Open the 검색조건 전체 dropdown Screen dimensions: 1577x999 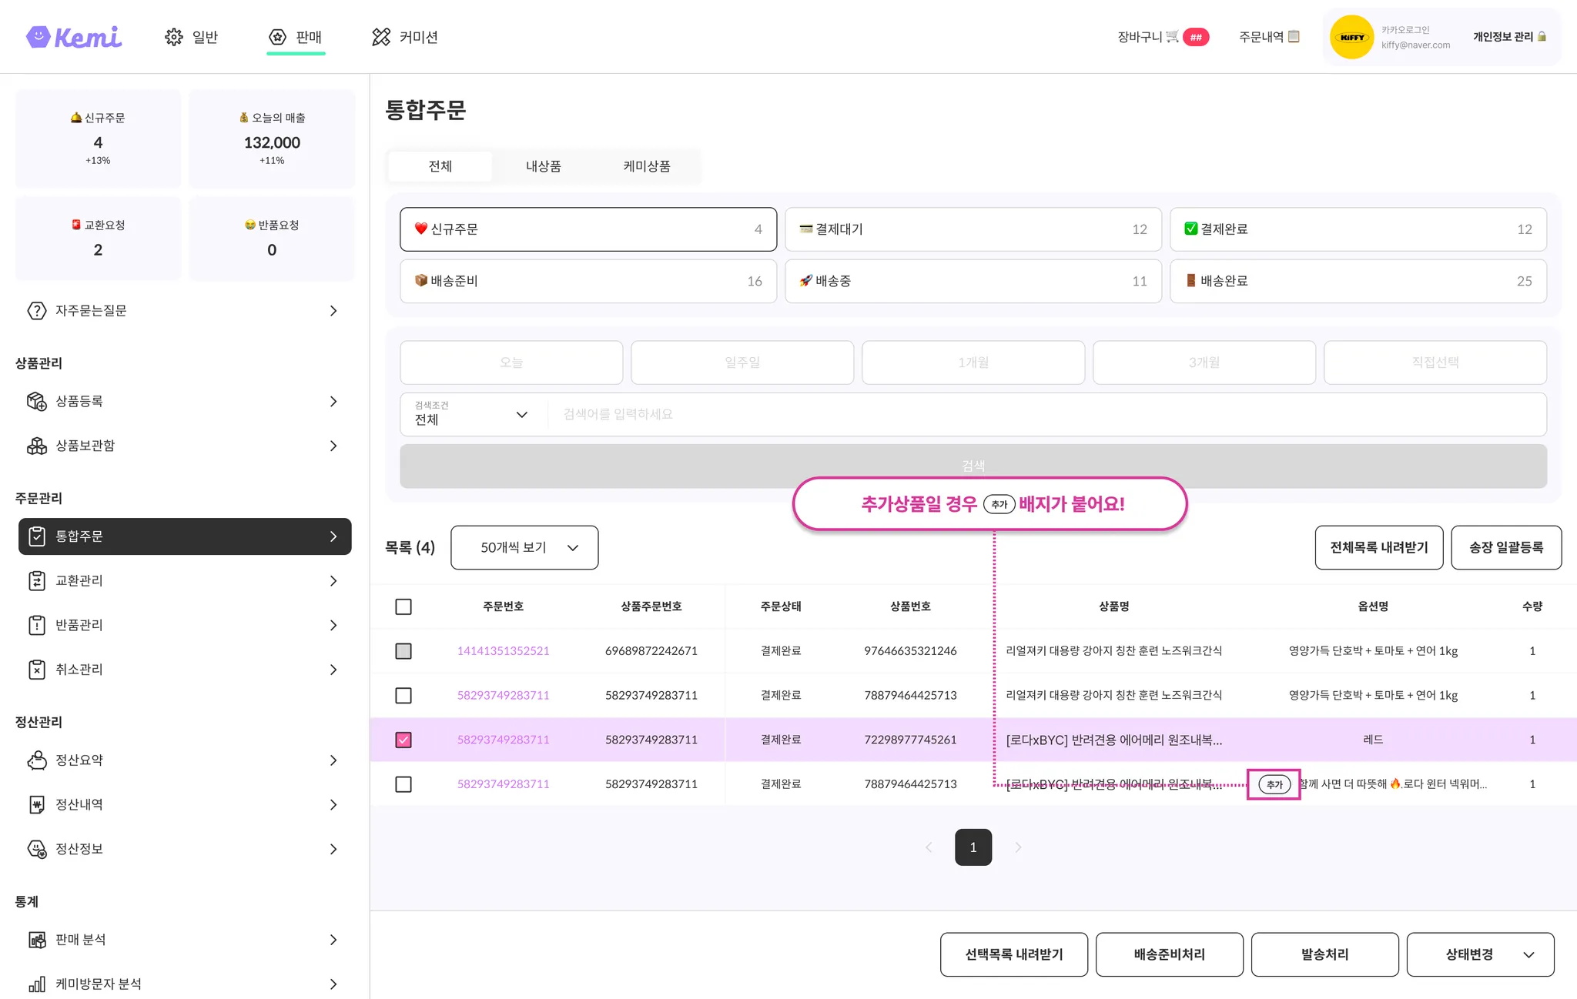coord(471,414)
